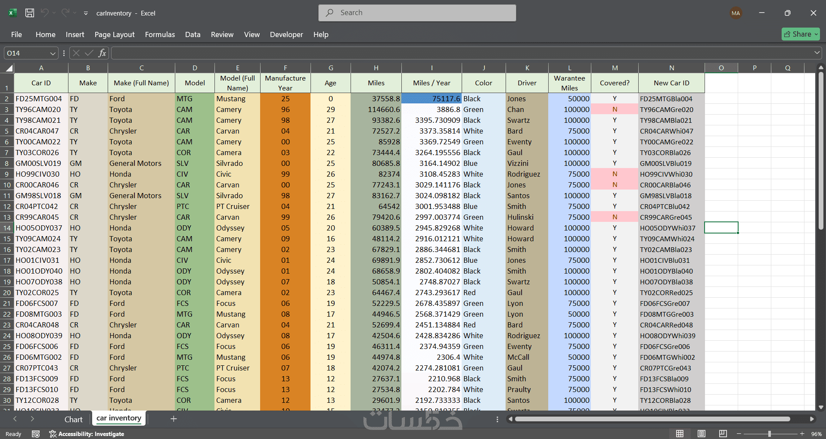The height and width of the screenshot is (439, 826).
Task: Open the Data tab
Action: pyautogui.click(x=193, y=34)
